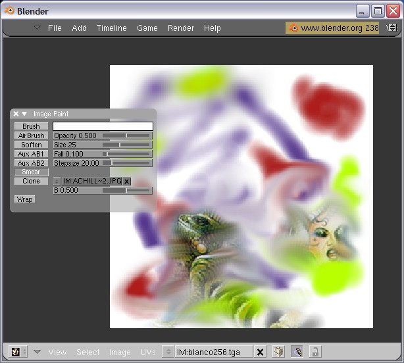
Task: Click the www.blender.org 238 logo button
Action: pos(332,28)
